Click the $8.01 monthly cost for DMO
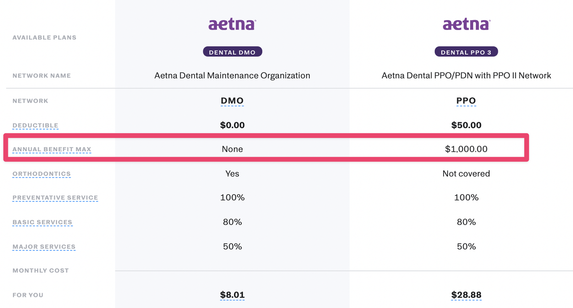Screen dimensions: 573x308 tap(232, 295)
